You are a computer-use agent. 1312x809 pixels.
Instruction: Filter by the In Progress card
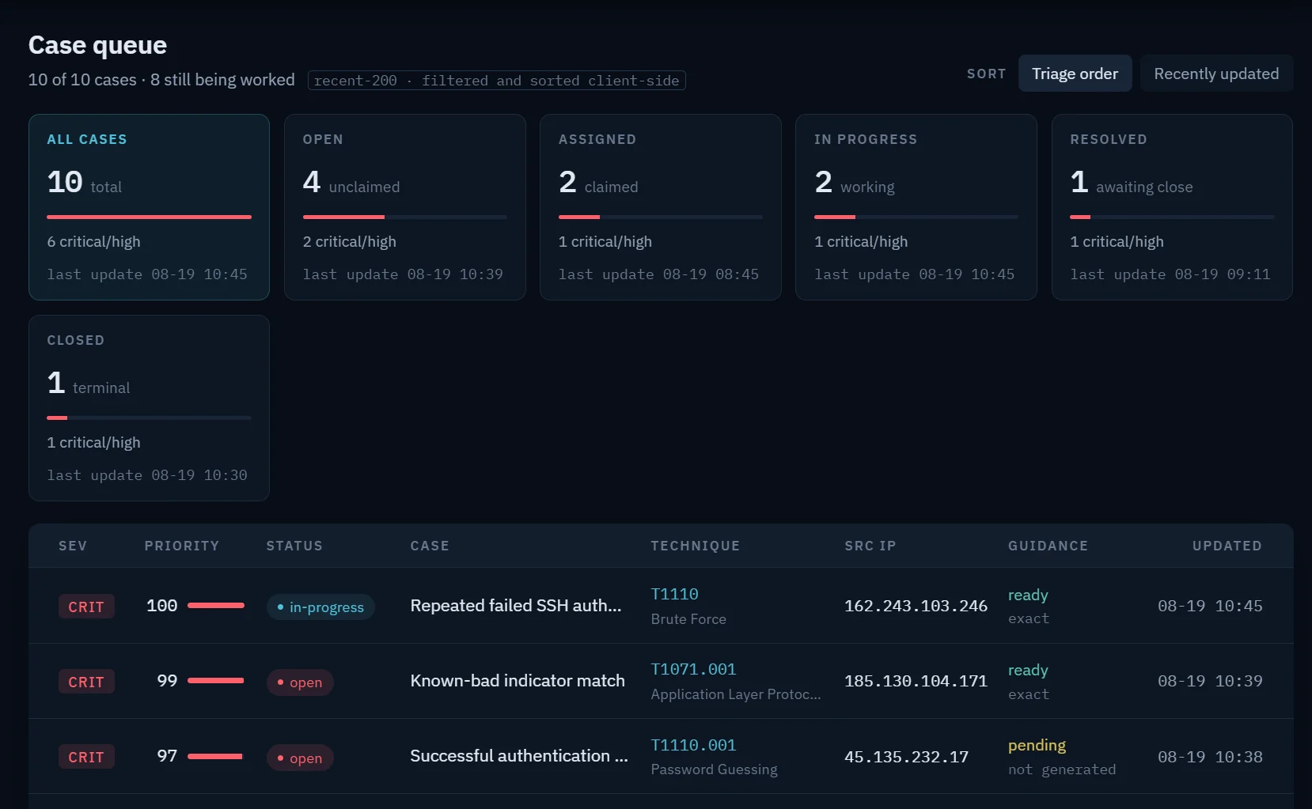916,207
